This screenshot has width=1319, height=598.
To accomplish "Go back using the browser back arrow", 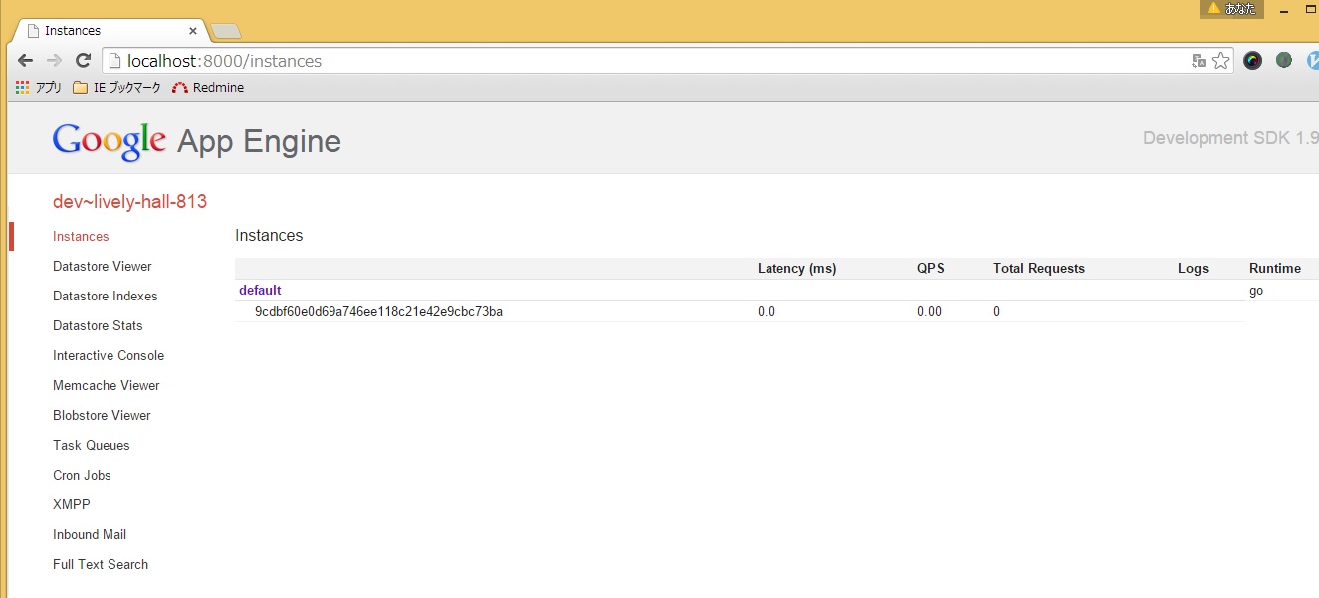I will point(25,60).
